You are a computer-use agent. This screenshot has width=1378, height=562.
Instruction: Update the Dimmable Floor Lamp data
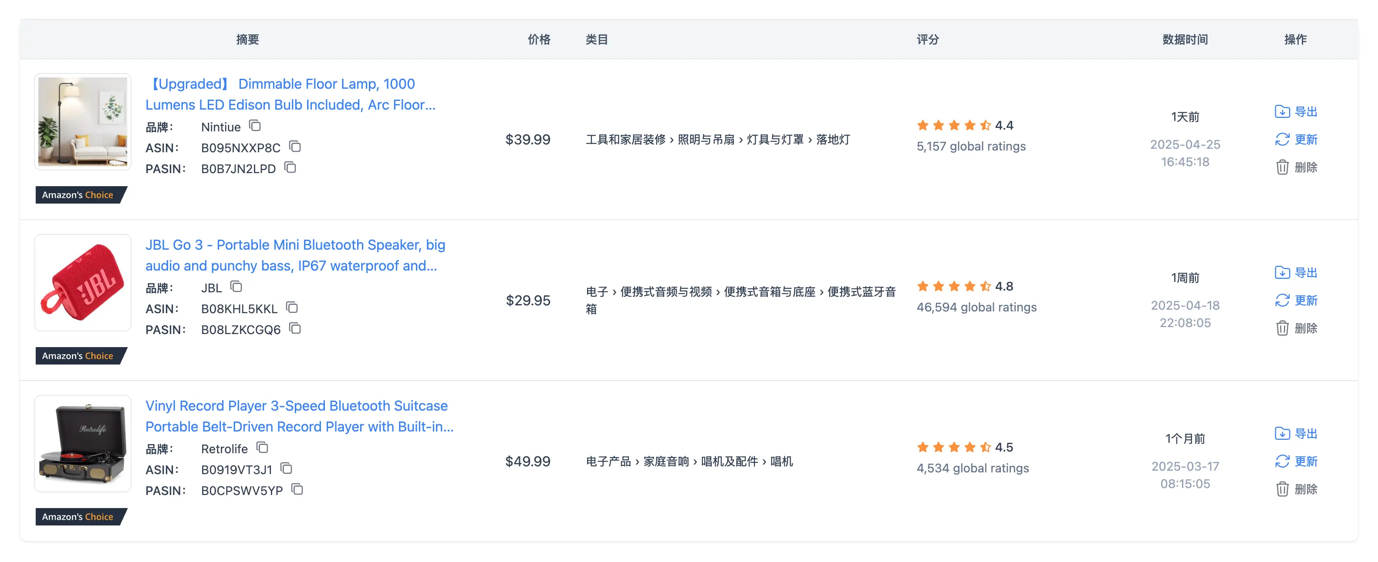tap(1296, 140)
